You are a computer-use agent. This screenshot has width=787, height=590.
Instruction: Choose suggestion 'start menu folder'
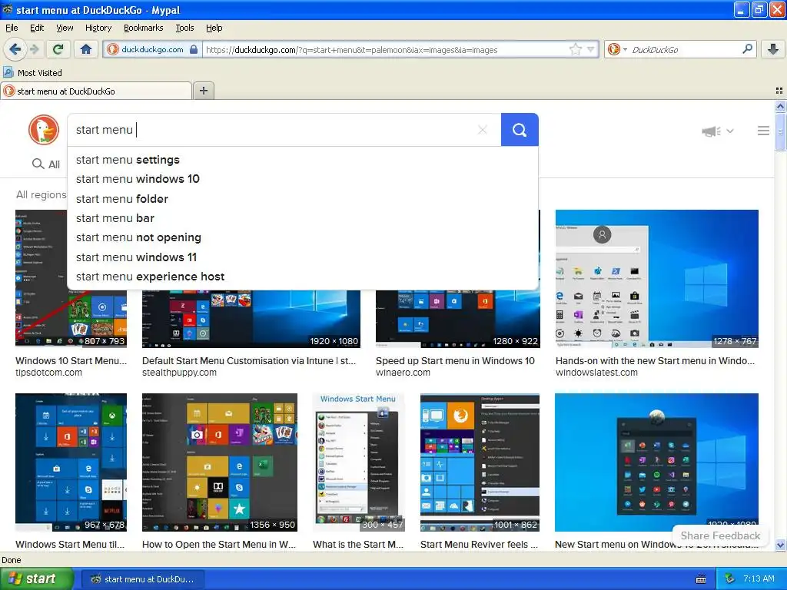303,199
